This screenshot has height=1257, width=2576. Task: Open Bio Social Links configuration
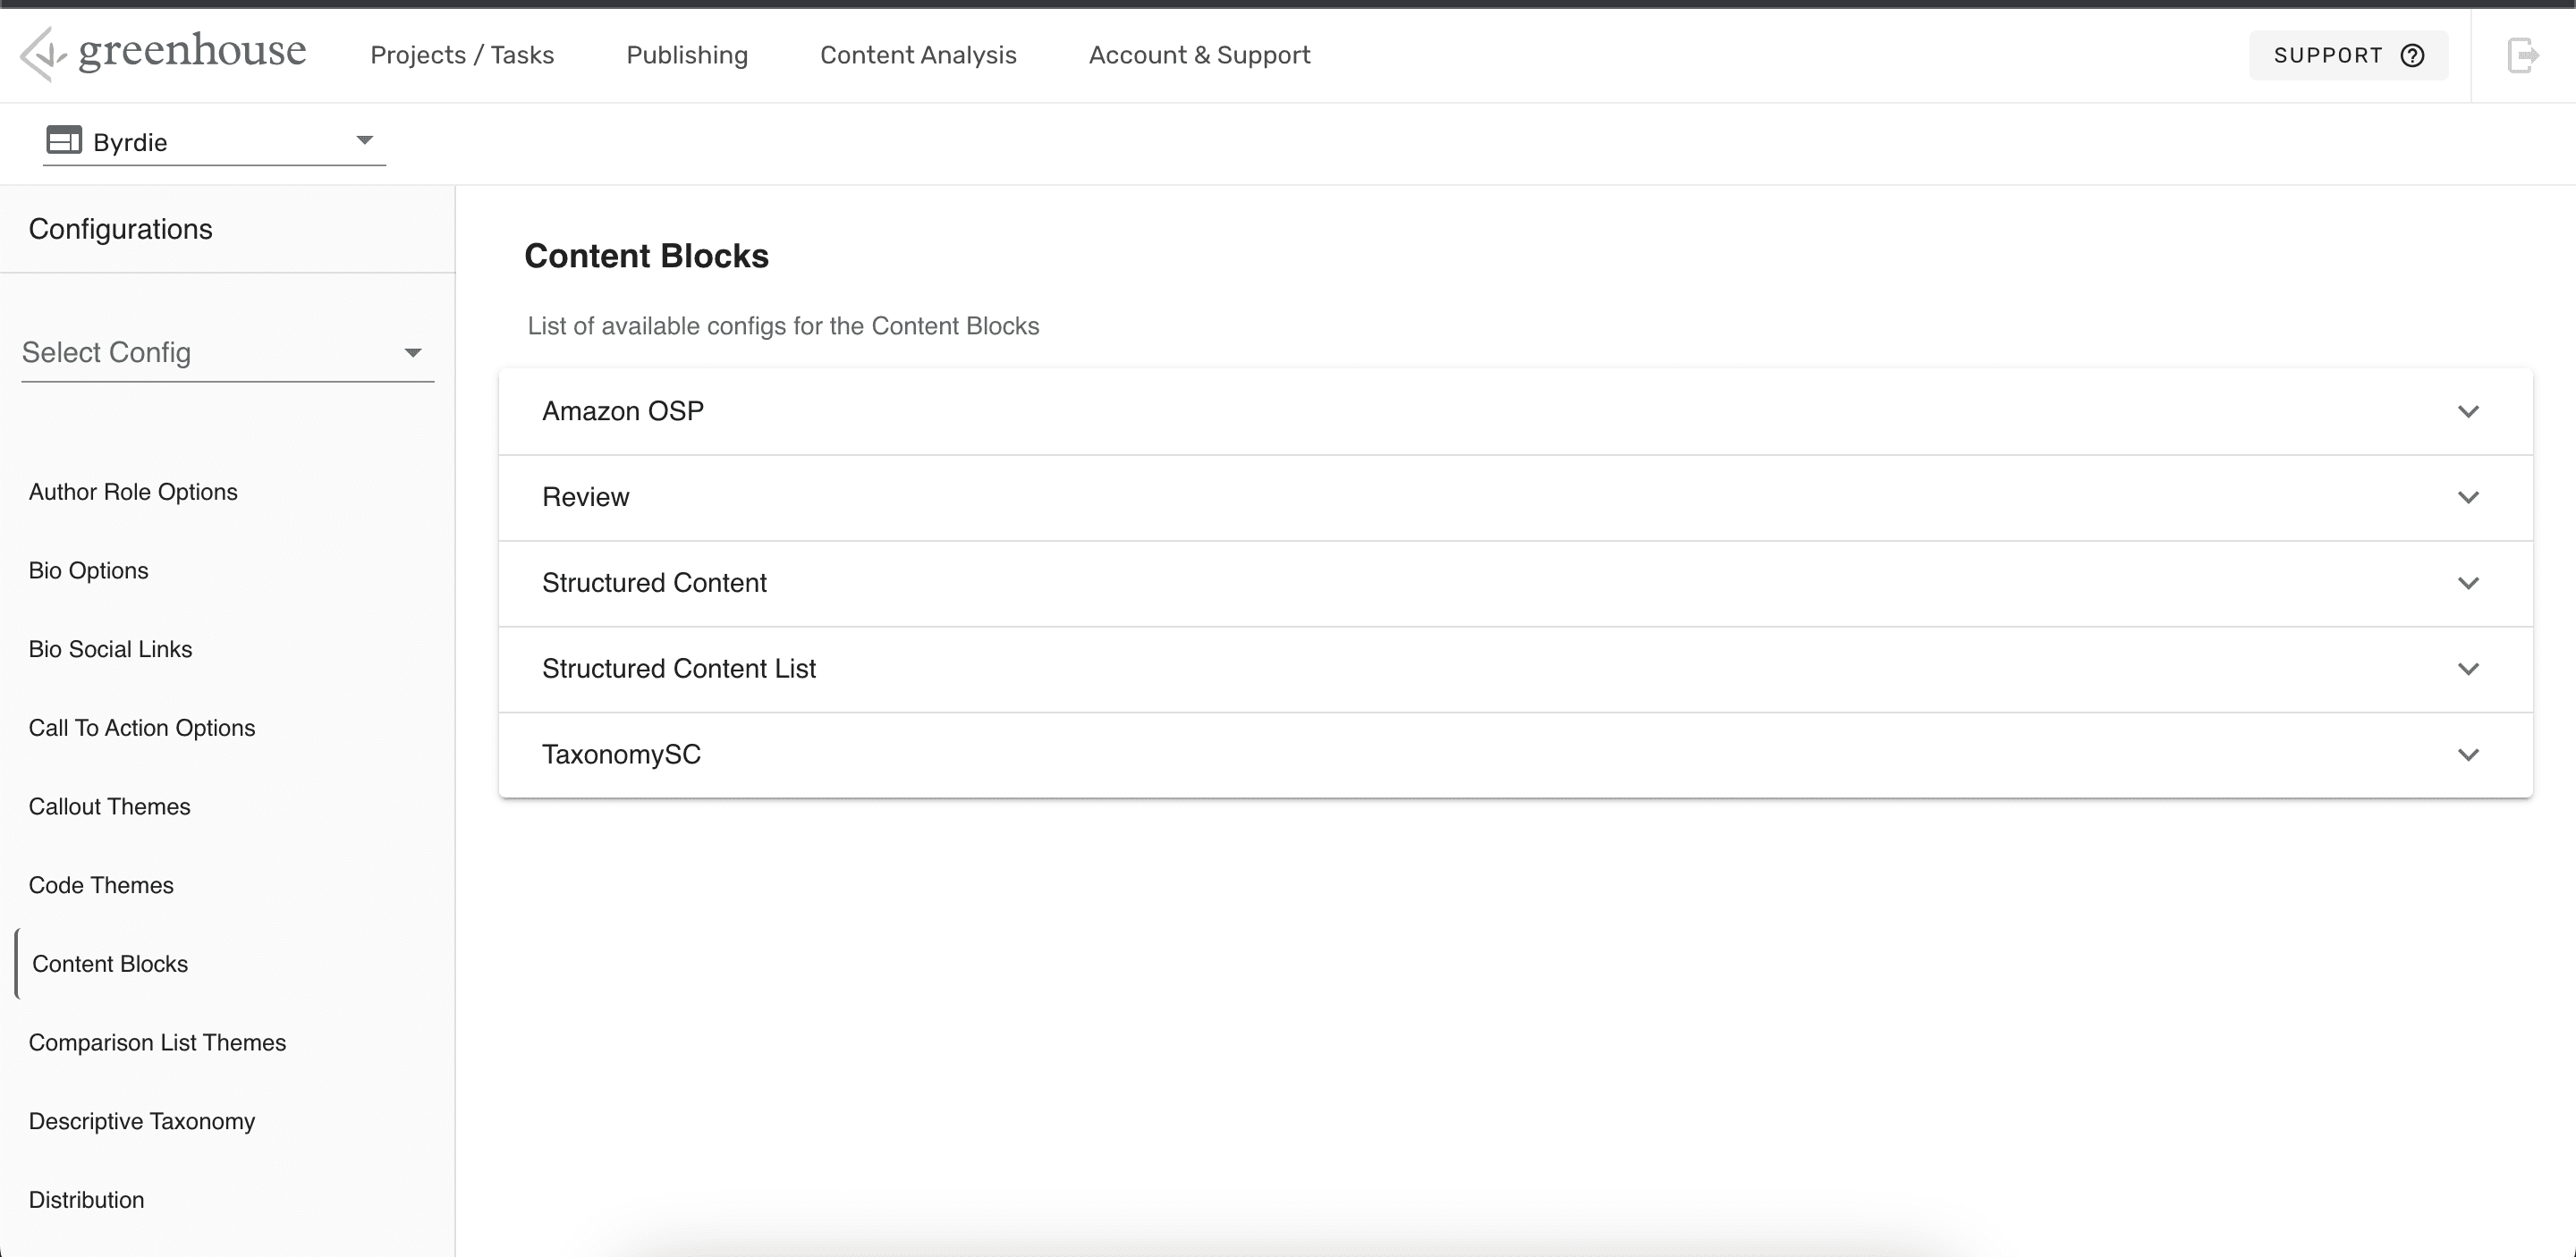click(110, 649)
